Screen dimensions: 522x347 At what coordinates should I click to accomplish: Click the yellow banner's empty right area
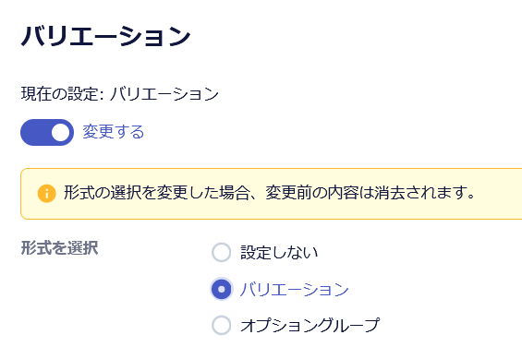[498, 194]
